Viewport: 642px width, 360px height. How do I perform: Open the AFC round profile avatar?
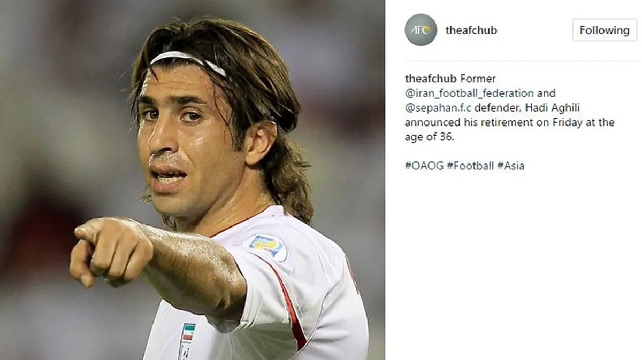421,30
